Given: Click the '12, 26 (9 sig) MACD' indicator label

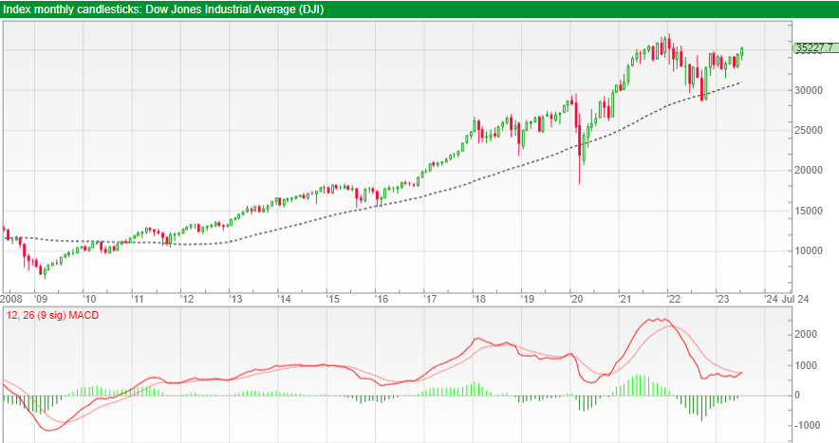Looking at the screenshot, I should [52, 315].
